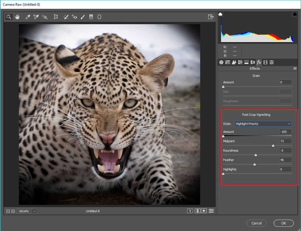Click the Feather value input field
301x231 pixels.
[285, 160]
